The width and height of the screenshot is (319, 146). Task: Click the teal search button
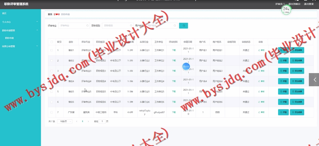click(183, 26)
